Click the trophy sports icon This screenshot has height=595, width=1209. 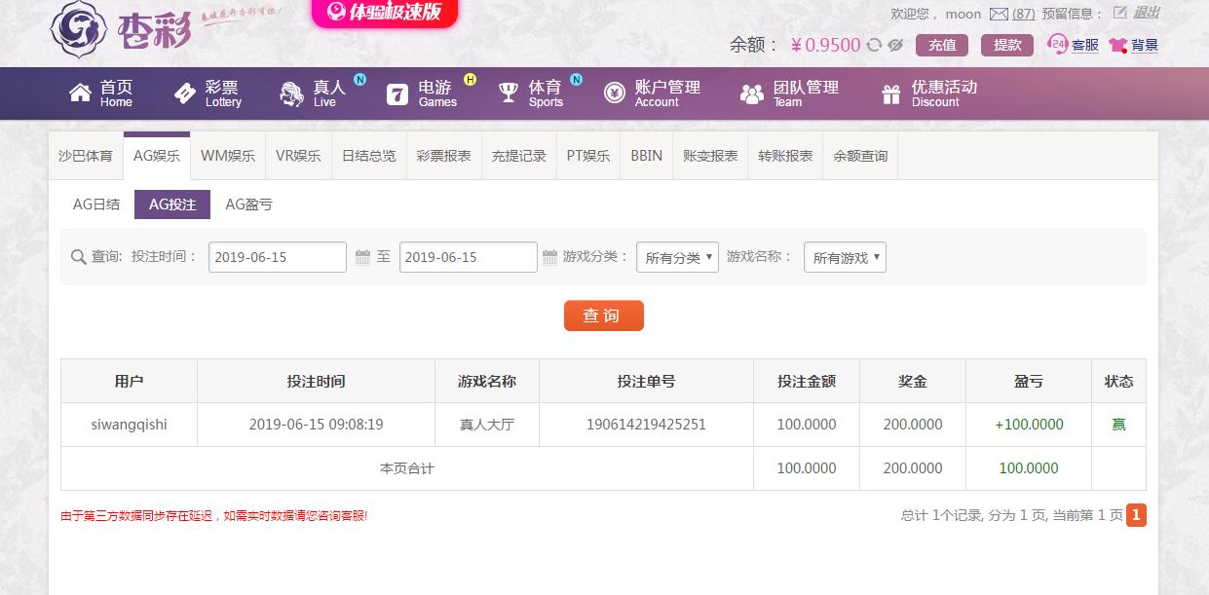coord(509,93)
